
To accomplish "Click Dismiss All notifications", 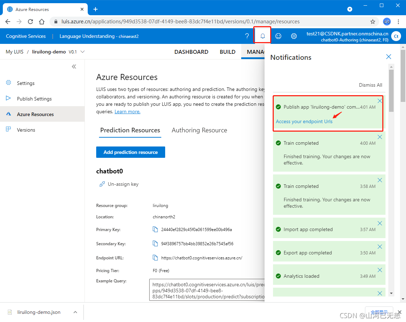I will pos(370,85).
